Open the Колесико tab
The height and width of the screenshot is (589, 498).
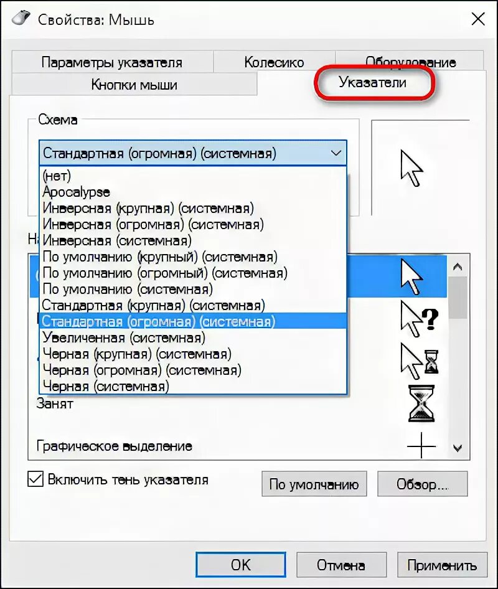click(274, 62)
